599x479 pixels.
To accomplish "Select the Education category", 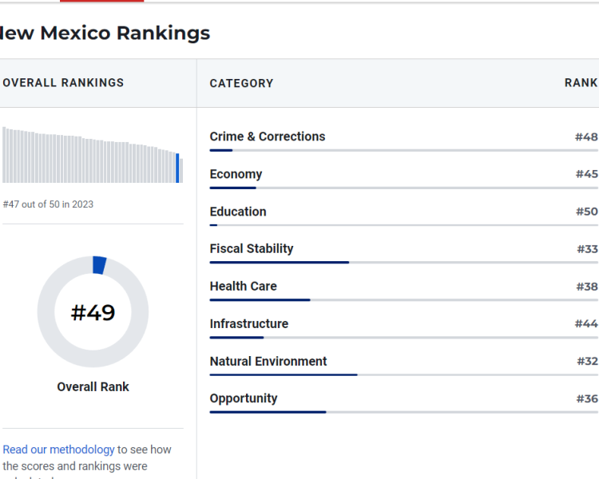I will point(238,212).
